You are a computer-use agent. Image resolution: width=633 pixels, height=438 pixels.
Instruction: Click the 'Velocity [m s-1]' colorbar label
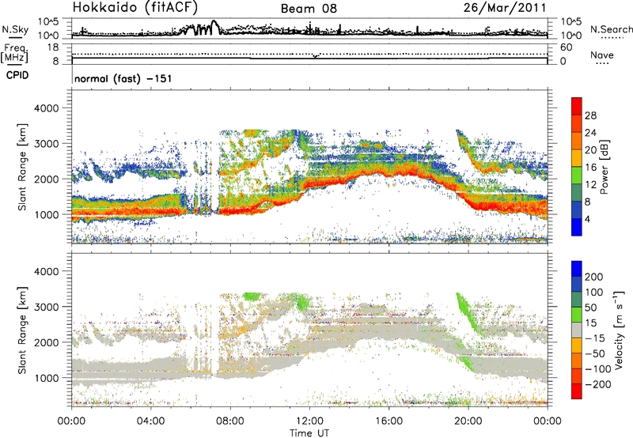(619, 330)
